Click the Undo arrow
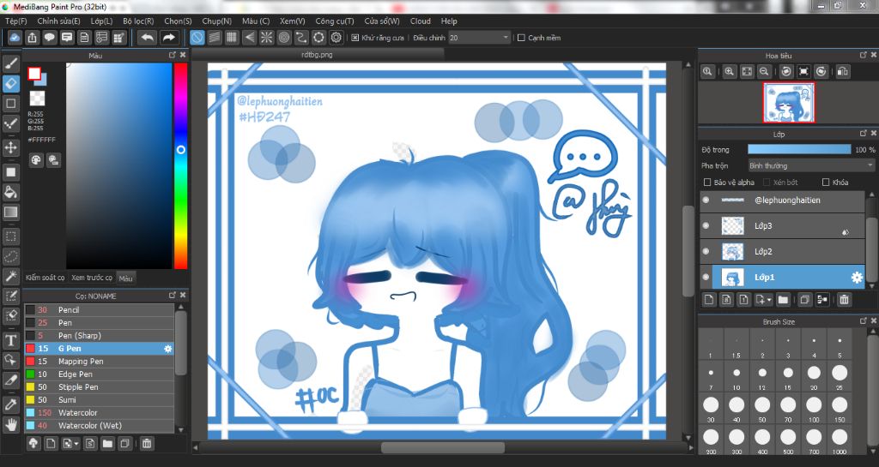The height and width of the screenshot is (467, 879). point(148,38)
